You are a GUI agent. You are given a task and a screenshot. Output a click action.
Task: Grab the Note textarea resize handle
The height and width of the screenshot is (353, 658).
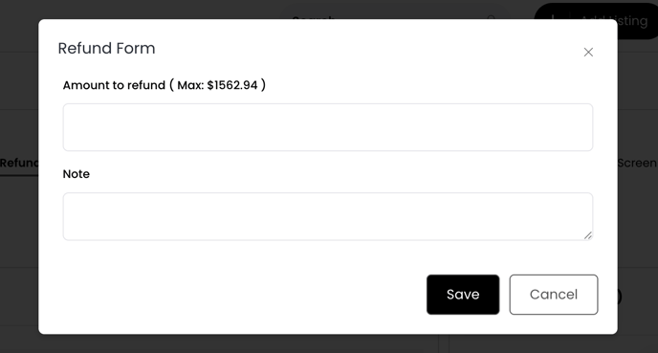pyautogui.click(x=588, y=235)
